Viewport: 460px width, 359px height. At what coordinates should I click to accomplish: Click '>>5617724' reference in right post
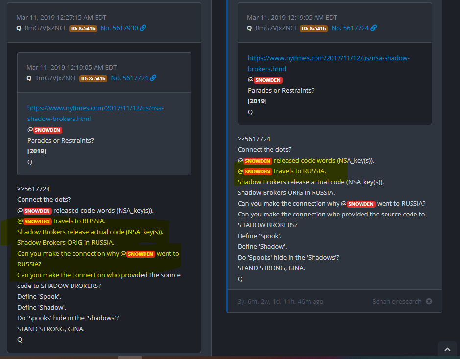[254, 139]
